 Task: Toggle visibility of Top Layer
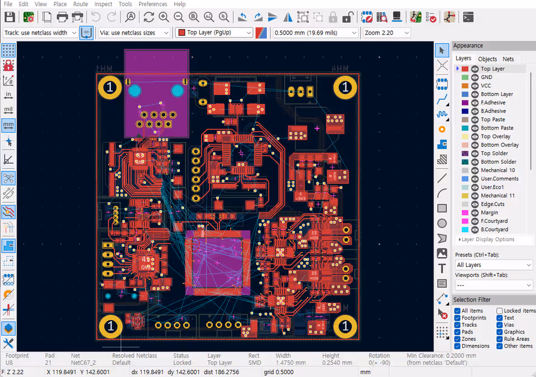point(475,69)
